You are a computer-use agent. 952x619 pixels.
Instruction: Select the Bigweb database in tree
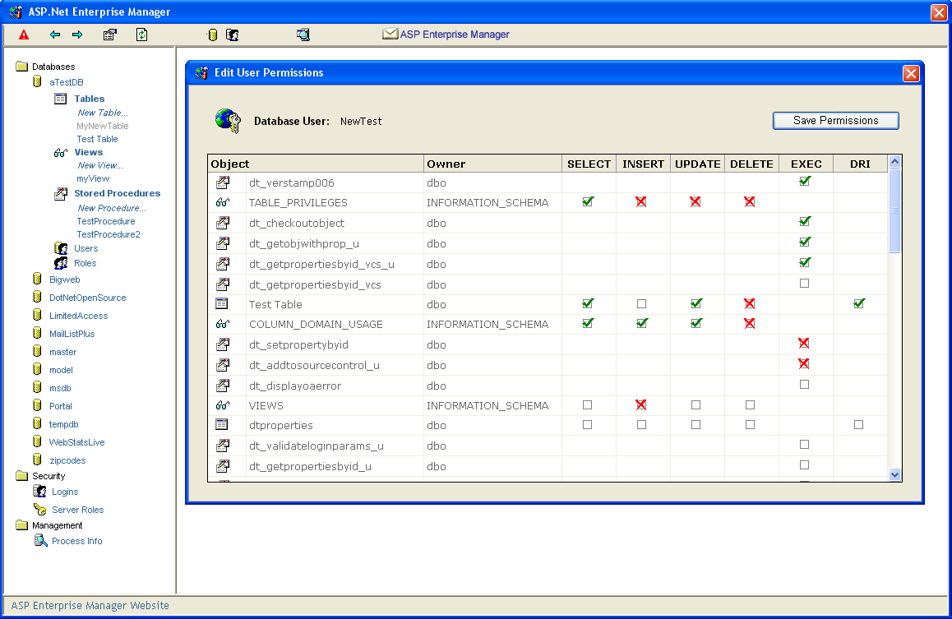click(64, 279)
